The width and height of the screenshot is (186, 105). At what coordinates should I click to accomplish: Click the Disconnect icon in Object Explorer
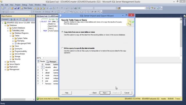coord(14,19)
